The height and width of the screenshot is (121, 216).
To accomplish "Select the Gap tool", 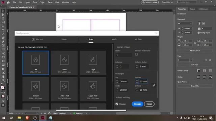I will click(x=3, y=22).
